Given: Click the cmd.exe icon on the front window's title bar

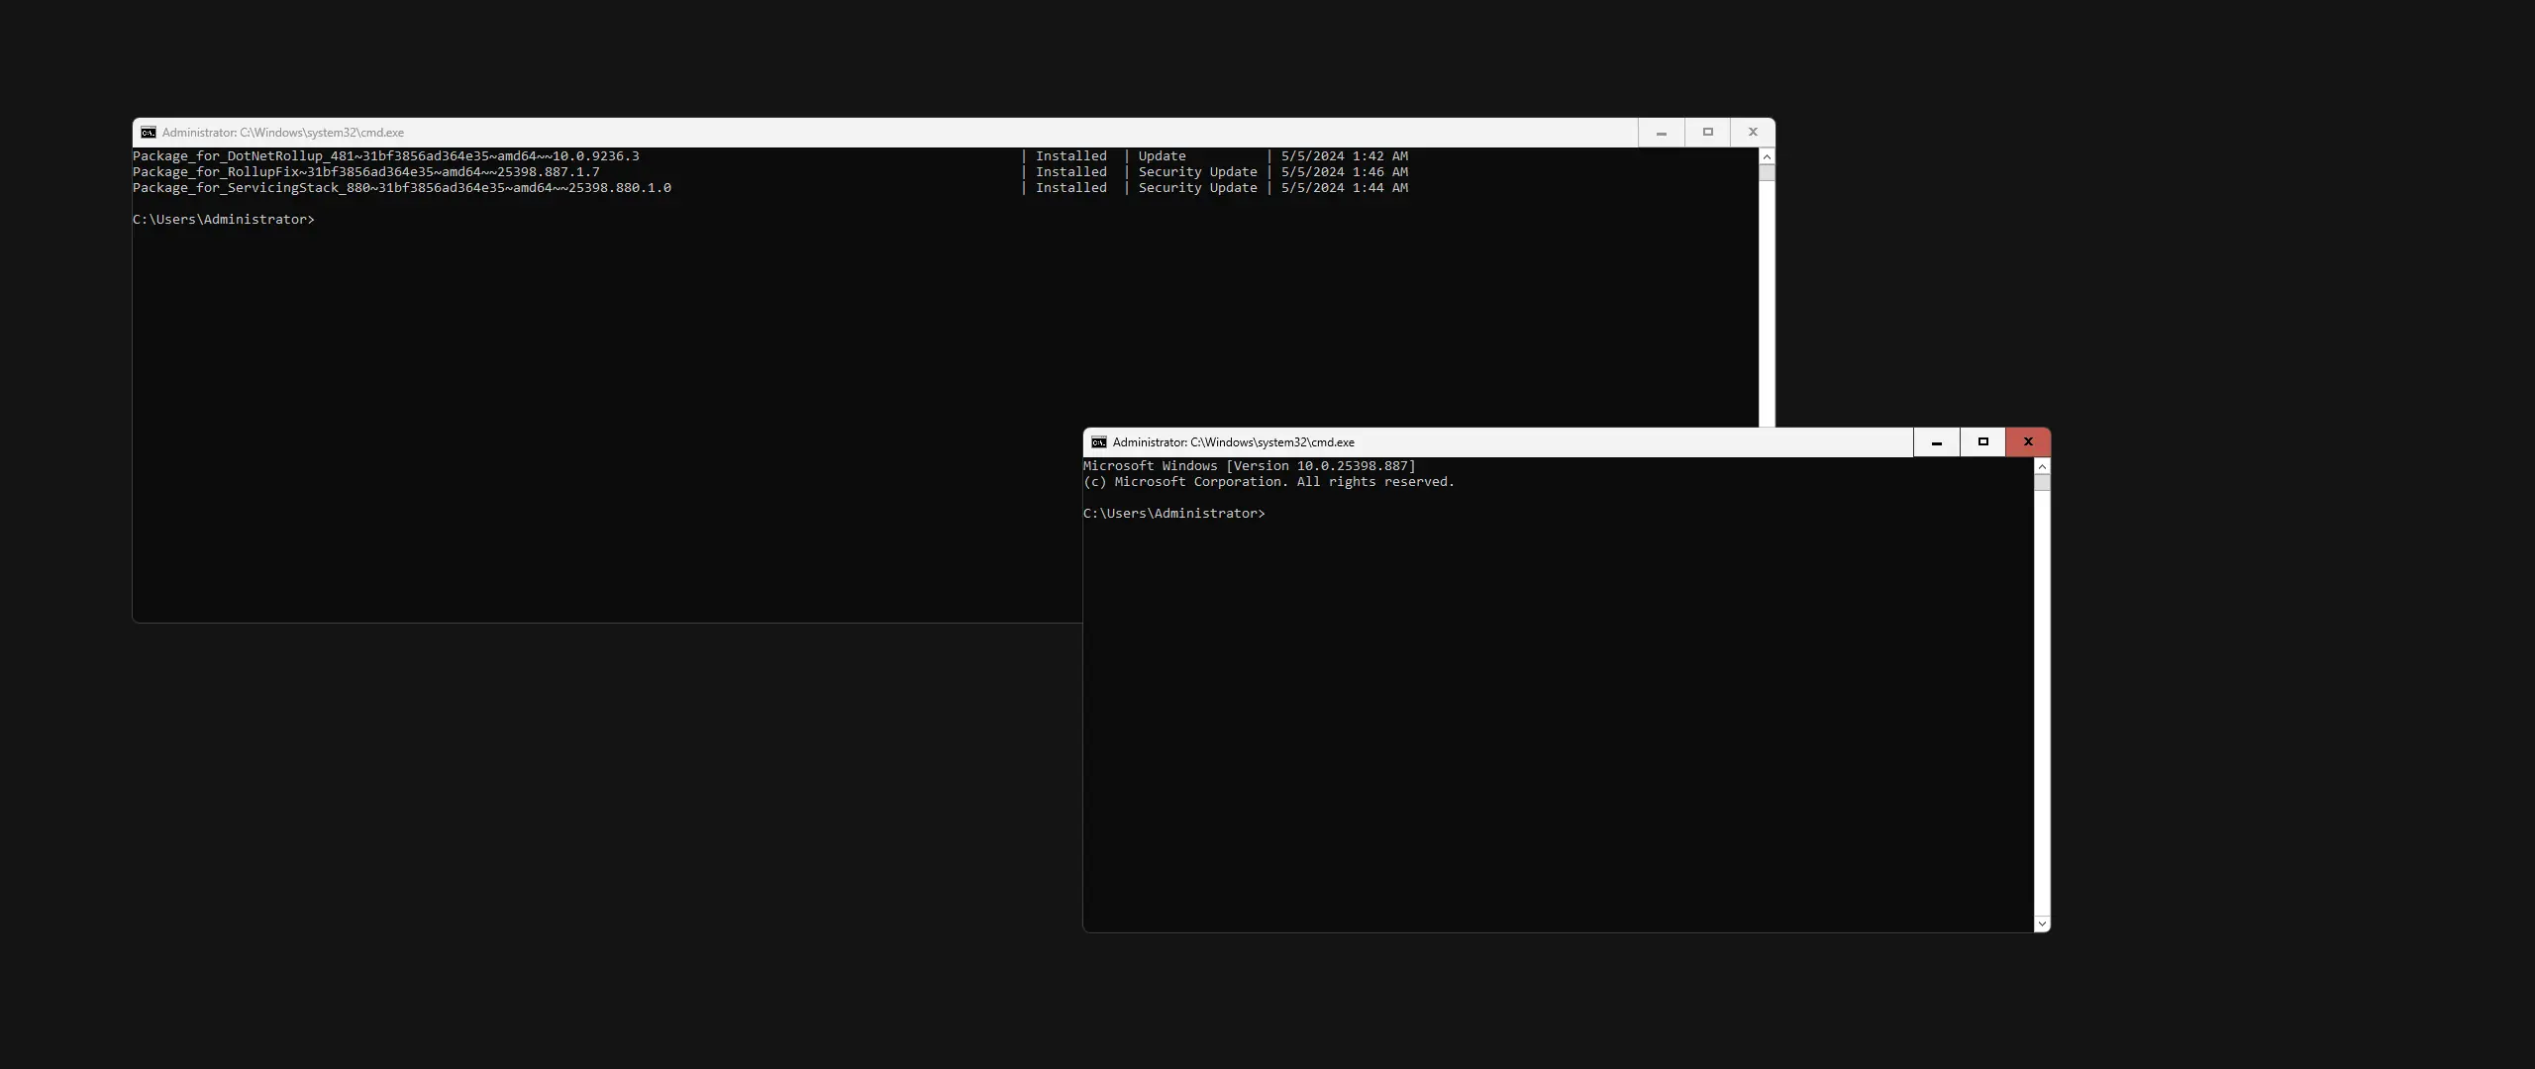Looking at the screenshot, I should tap(1097, 442).
